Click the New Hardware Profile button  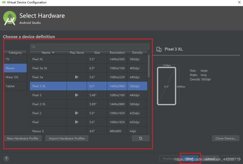pos(23,139)
